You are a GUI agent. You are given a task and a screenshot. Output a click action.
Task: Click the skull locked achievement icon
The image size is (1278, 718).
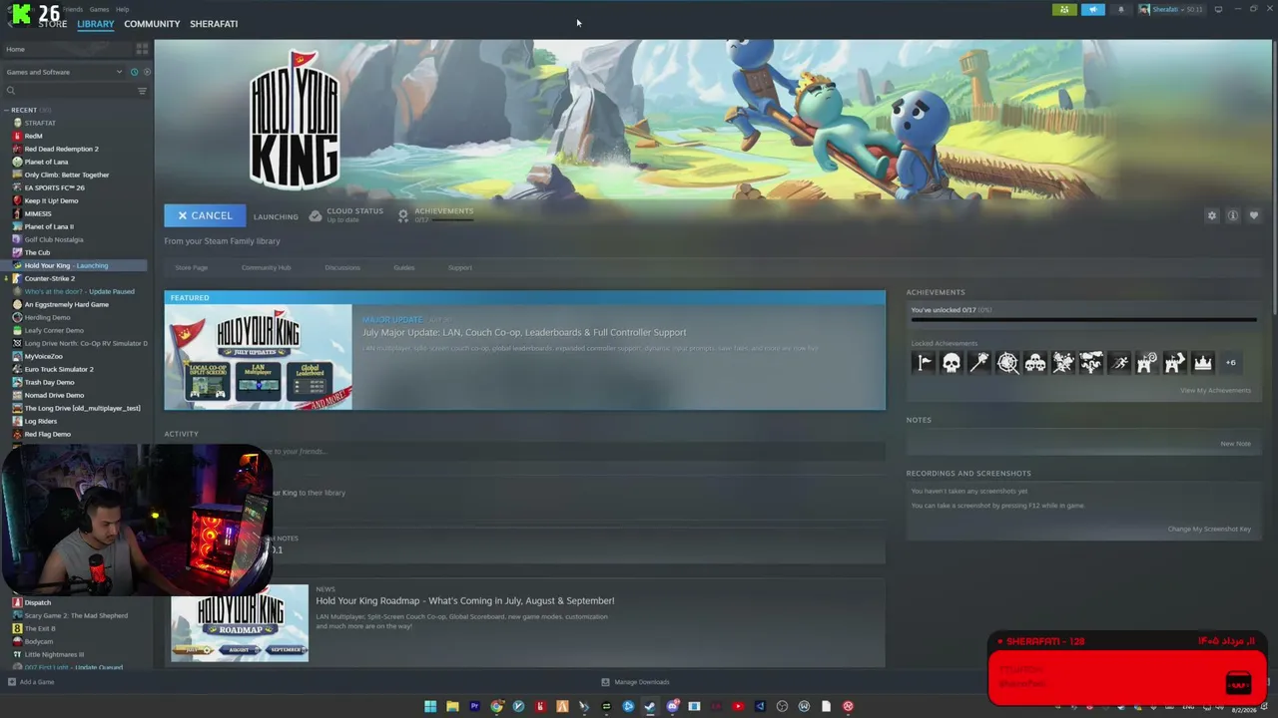[x=952, y=363]
